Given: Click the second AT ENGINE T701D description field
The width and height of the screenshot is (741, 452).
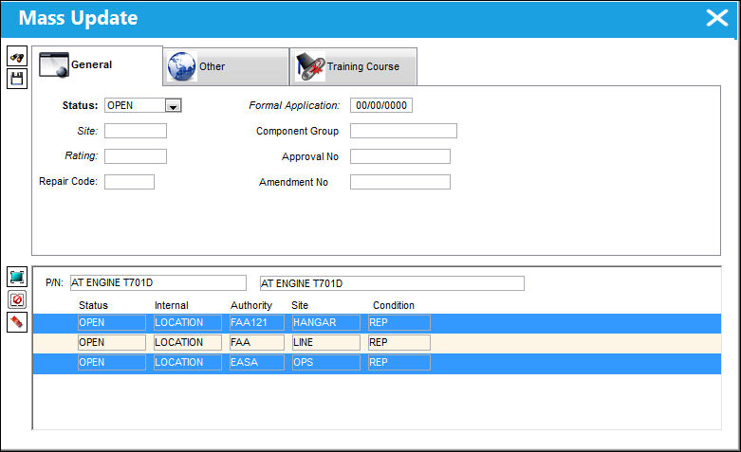Looking at the screenshot, I should pos(392,283).
